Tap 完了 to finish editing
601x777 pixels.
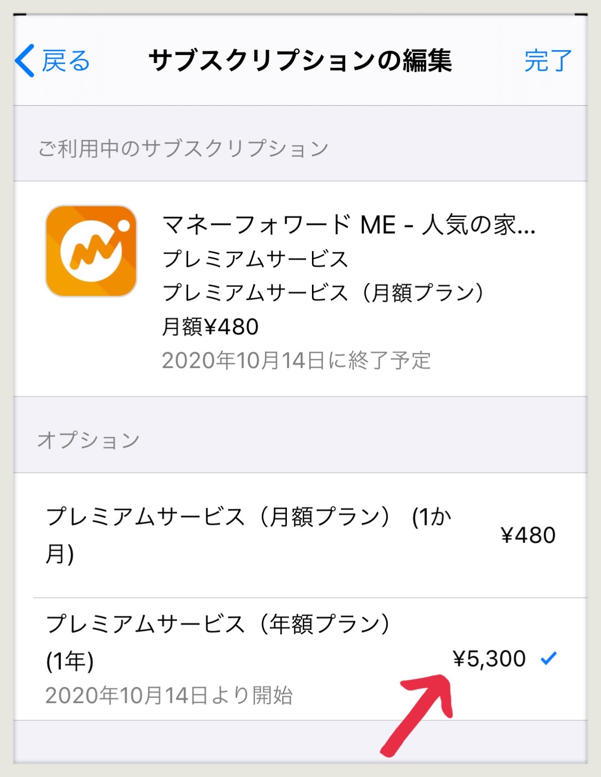click(x=548, y=61)
